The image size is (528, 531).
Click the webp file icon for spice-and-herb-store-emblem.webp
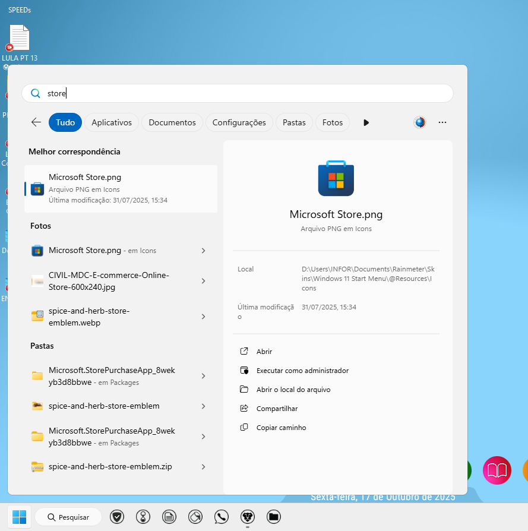pos(37,315)
